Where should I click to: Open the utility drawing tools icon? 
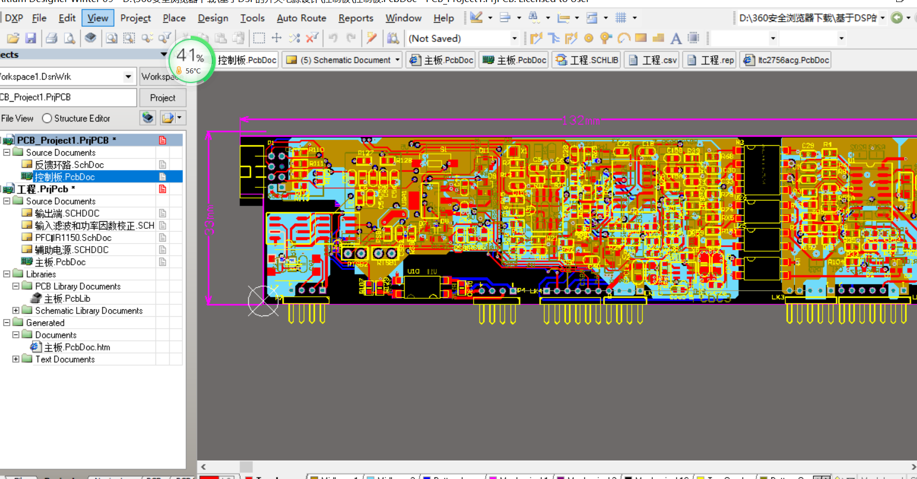click(476, 18)
